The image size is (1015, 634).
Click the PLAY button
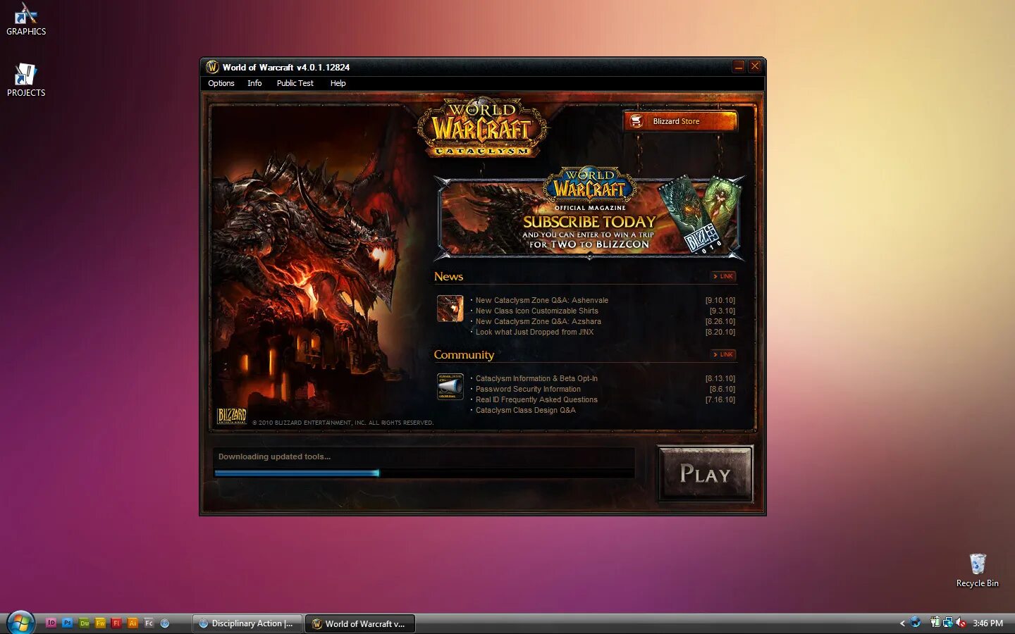705,474
